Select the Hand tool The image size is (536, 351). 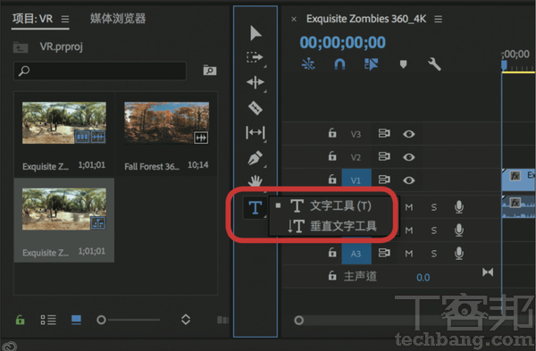point(255,180)
